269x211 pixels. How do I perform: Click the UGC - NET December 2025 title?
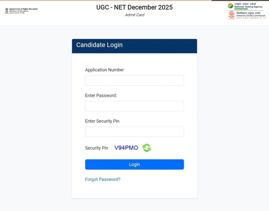pos(134,7)
